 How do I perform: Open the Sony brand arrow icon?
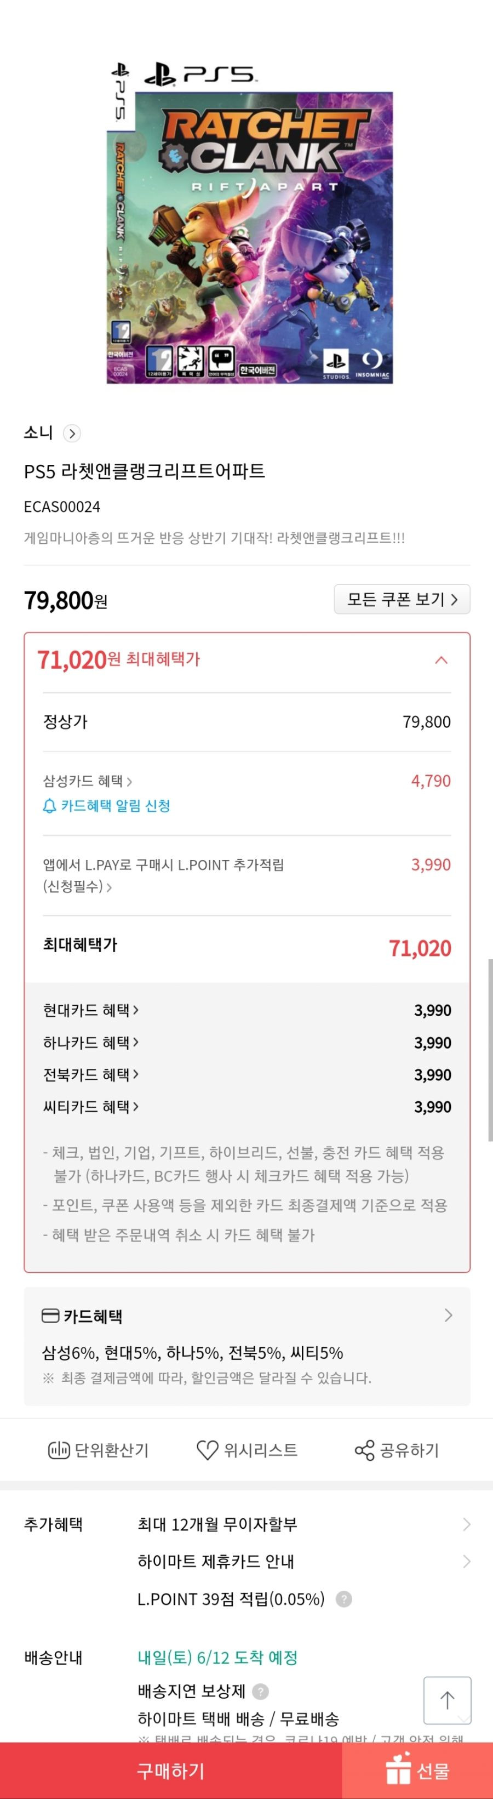(71, 434)
